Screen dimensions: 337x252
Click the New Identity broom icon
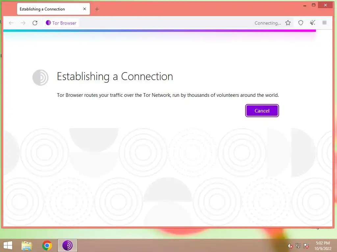(313, 23)
